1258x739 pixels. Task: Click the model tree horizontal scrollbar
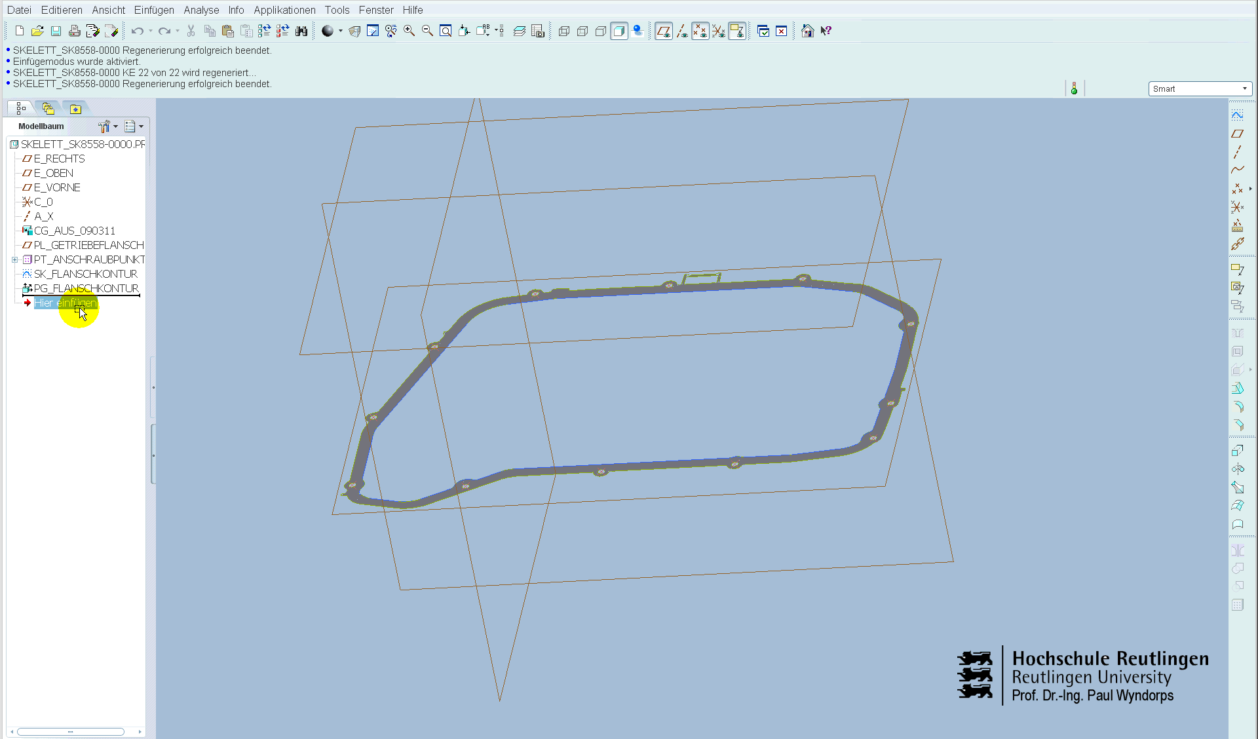[71, 732]
